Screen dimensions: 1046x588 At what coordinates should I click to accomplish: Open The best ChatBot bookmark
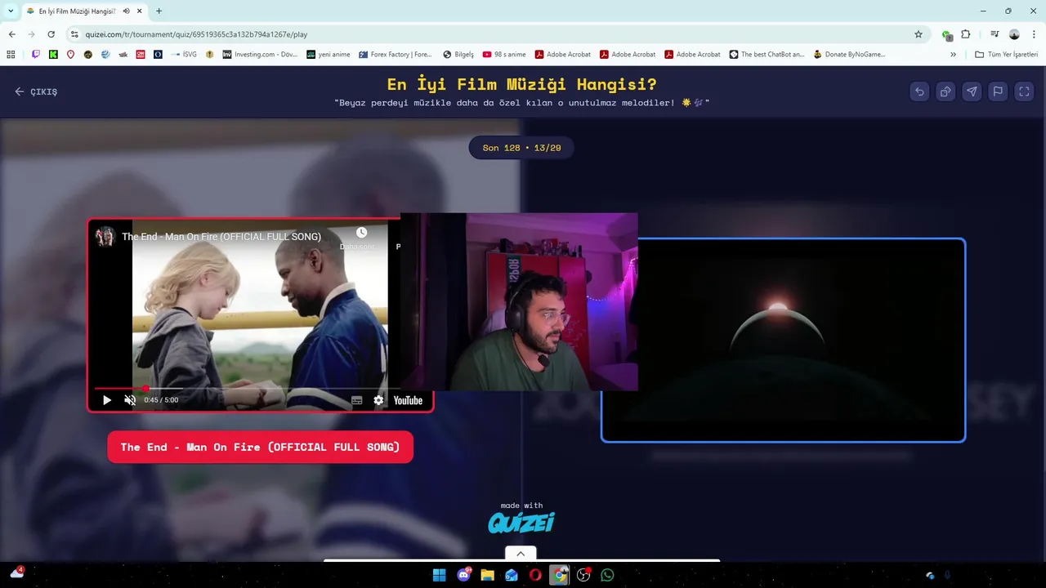pyautogui.click(x=767, y=55)
